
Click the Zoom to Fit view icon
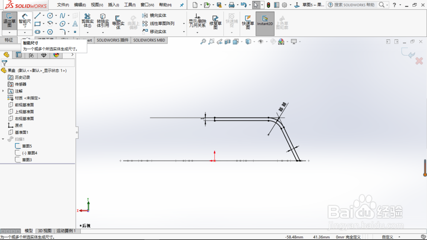click(203, 42)
